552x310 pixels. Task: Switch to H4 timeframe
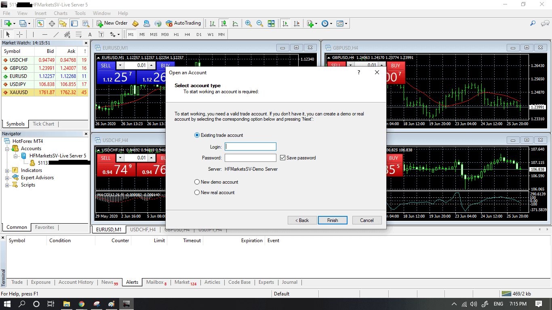[188, 35]
